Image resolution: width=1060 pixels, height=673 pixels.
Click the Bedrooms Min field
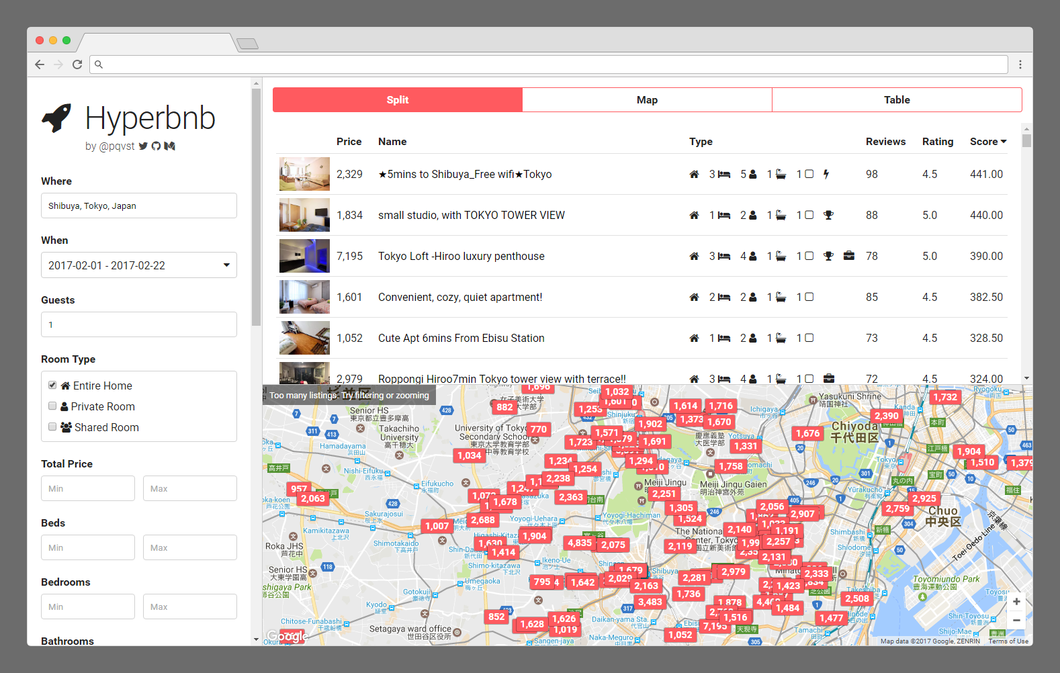pos(88,607)
